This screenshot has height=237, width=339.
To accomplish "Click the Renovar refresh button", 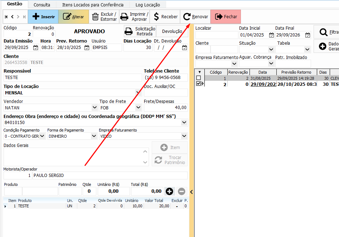I will pyautogui.click(x=195, y=17).
